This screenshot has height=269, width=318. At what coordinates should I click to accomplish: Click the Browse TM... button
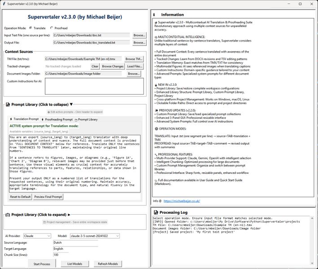point(134,59)
